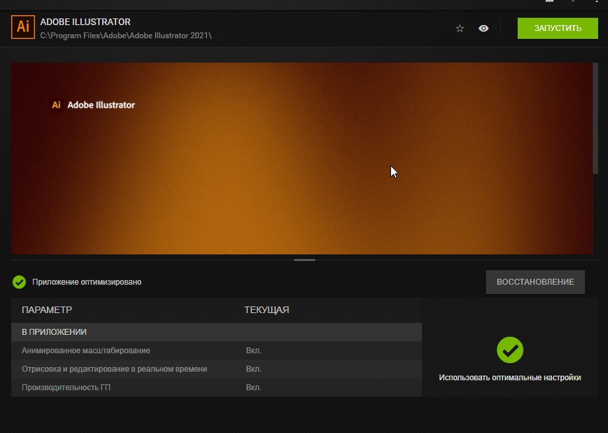Select Отрисовка и редактирование в реальном времени
608x433 pixels.
(216, 369)
